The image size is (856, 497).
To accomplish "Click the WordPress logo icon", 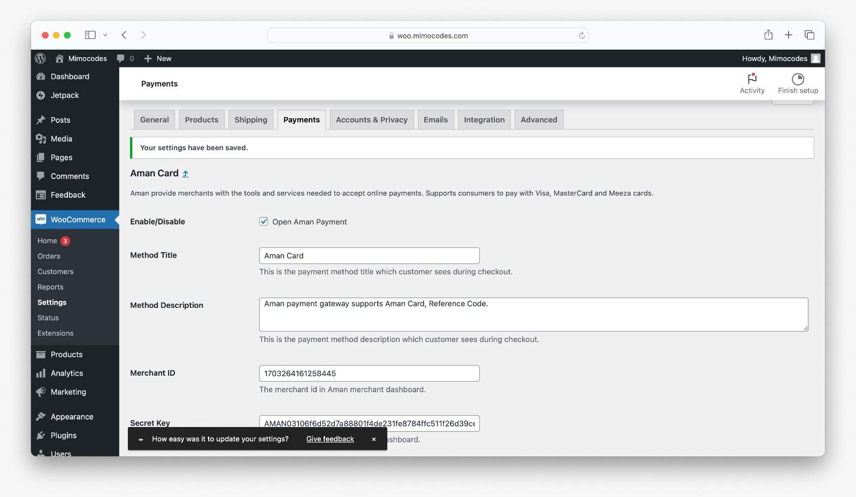I will point(40,58).
